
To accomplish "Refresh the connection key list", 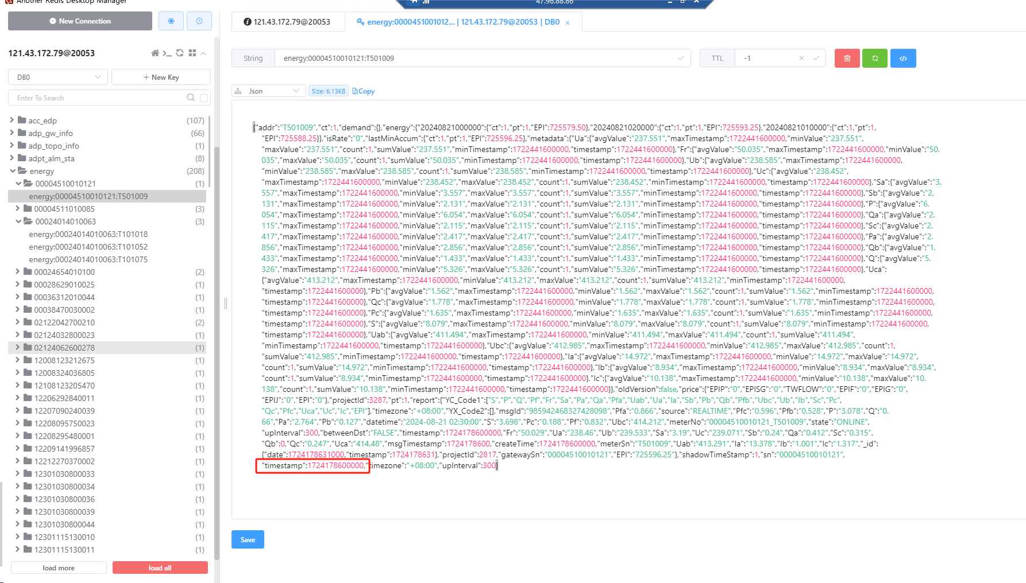I will coord(180,53).
